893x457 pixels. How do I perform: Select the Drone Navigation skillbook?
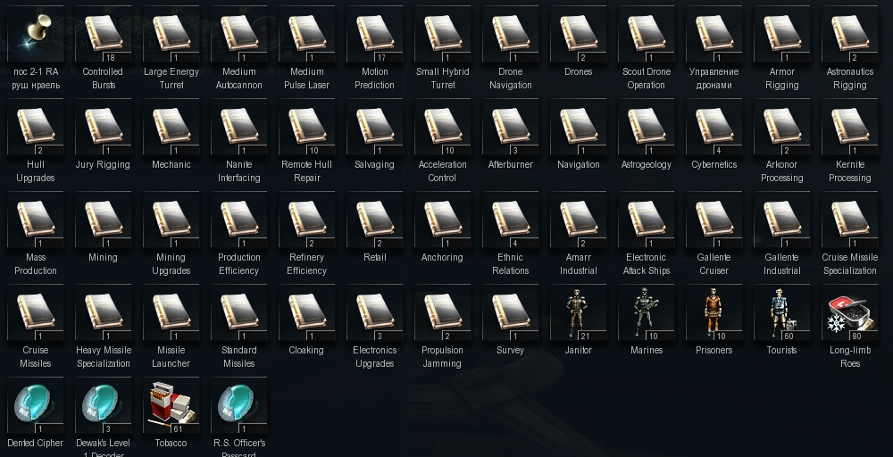click(510, 34)
